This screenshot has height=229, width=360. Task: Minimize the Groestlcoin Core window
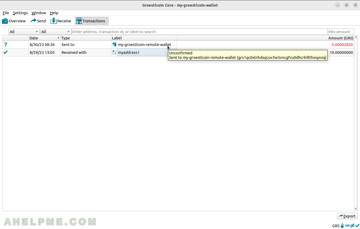pos(338,5)
